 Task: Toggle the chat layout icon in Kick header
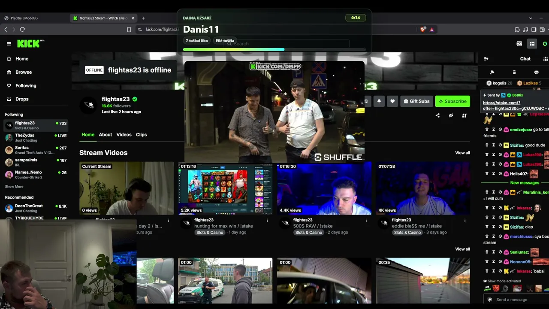click(x=532, y=44)
